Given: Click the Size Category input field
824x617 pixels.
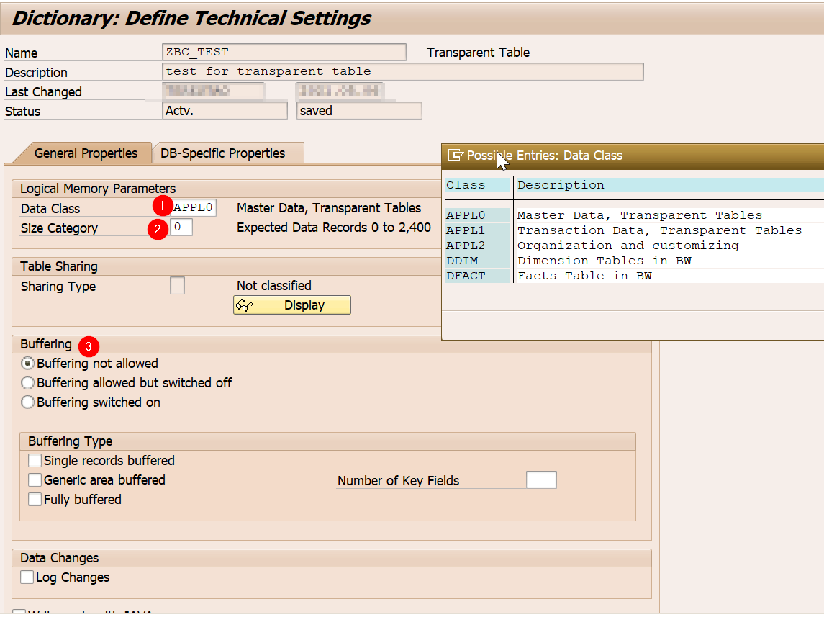Looking at the screenshot, I should point(181,227).
